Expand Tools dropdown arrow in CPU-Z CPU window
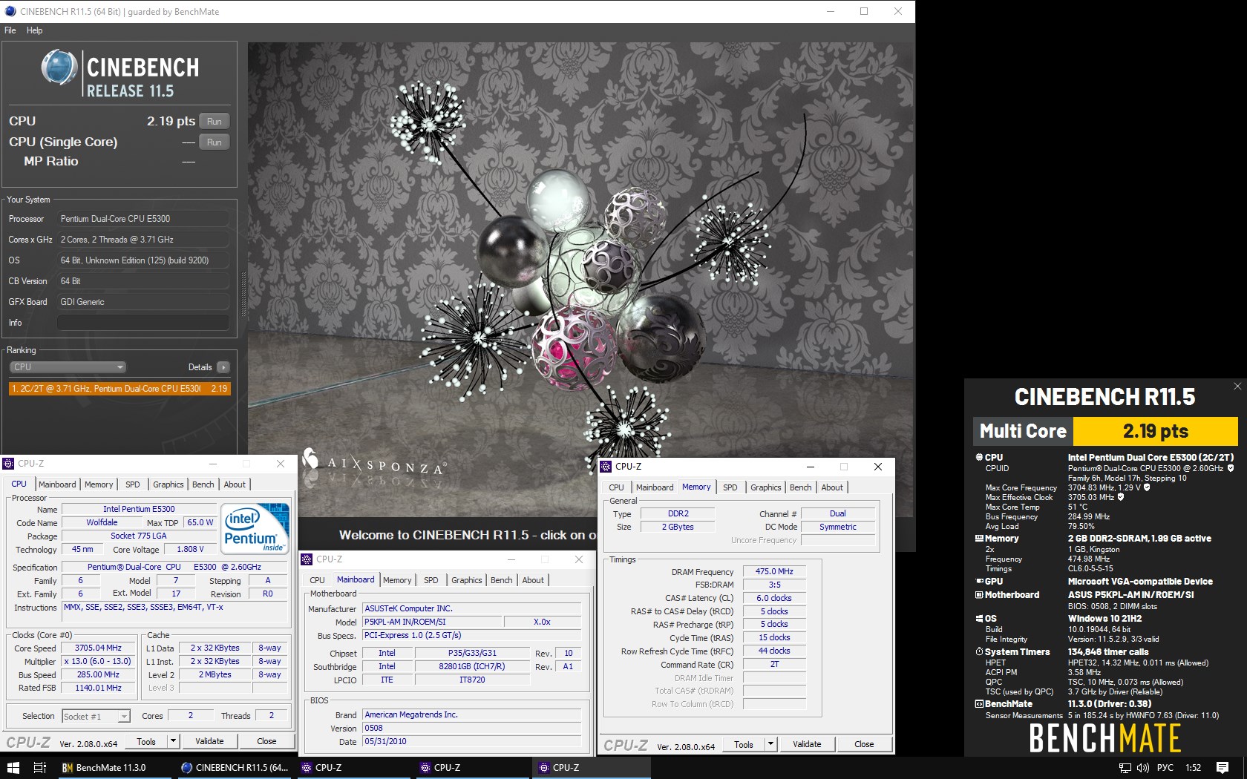1247x779 pixels. [173, 741]
